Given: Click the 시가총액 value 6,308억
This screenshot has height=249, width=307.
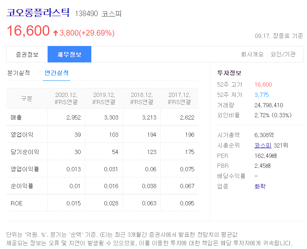Looking at the screenshot, I should point(264,135).
